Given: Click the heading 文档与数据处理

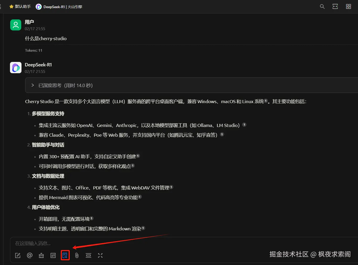Looking at the screenshot, I should 48,176.
